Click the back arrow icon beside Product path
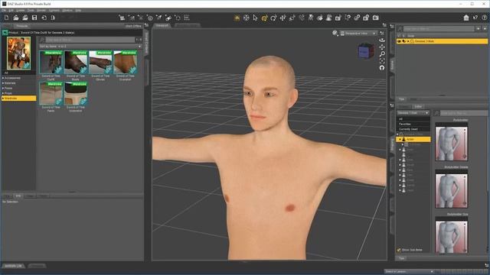490x275 pixels. pos(5,32)
